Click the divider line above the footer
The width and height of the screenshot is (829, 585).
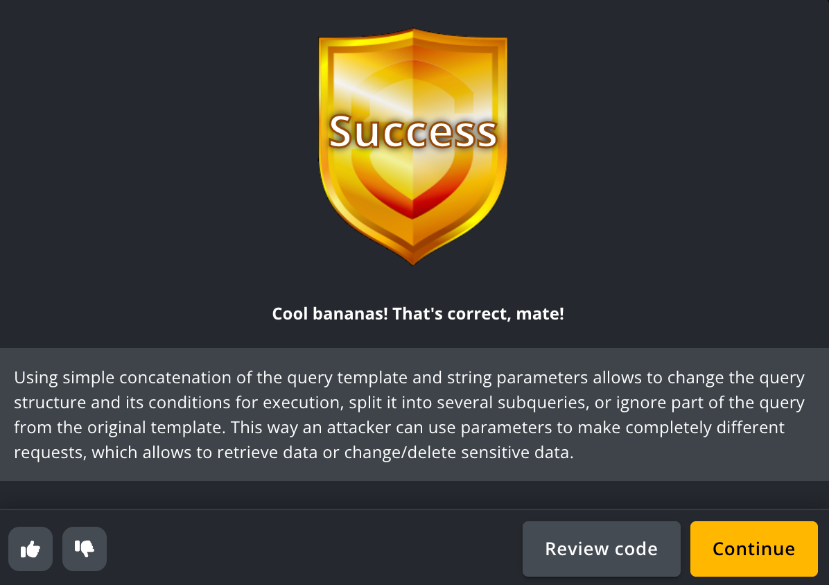click(414, 509)
